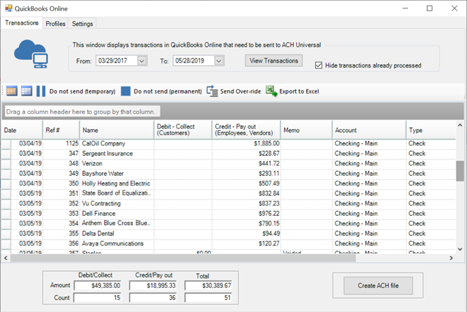Click the name Avaya Communications

pos(113,244)
